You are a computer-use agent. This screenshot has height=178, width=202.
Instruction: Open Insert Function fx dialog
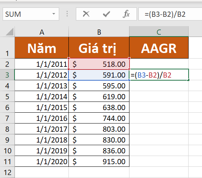[x=126, y=14]
